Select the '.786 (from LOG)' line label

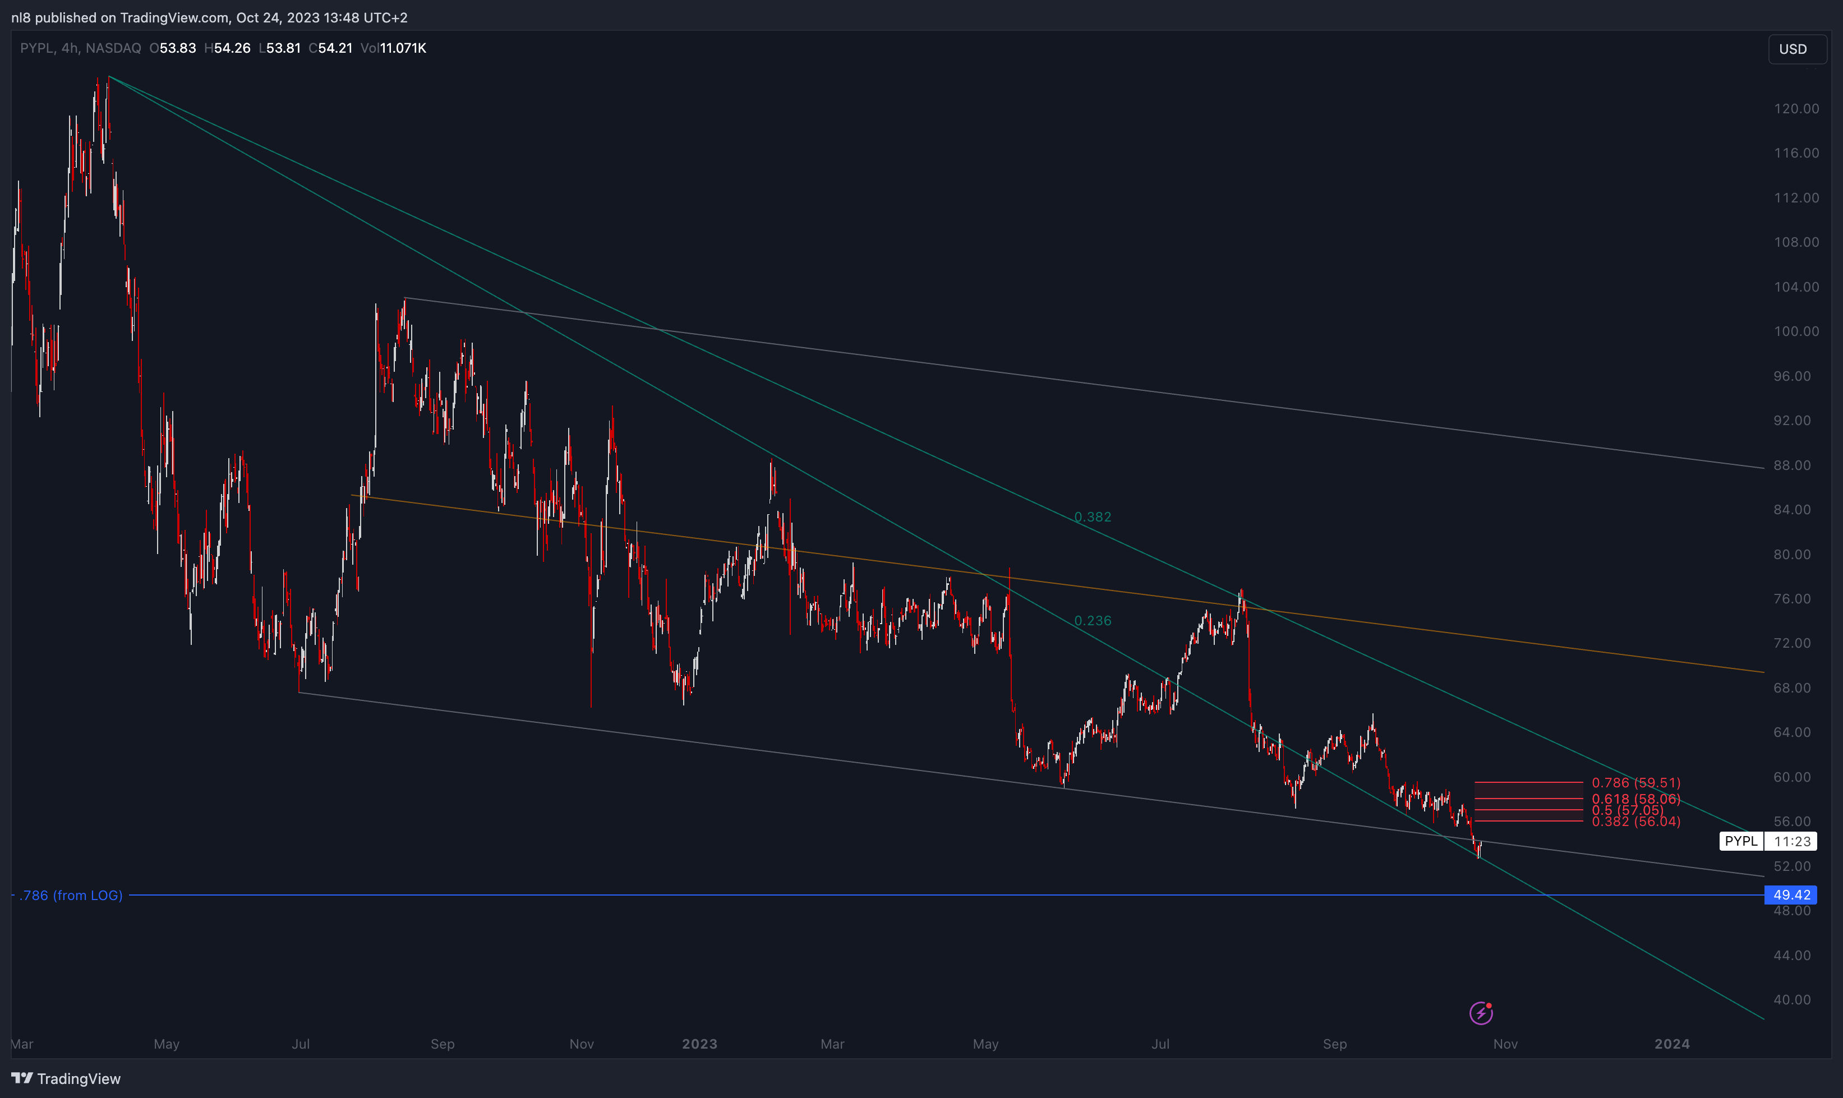[71, 895]
